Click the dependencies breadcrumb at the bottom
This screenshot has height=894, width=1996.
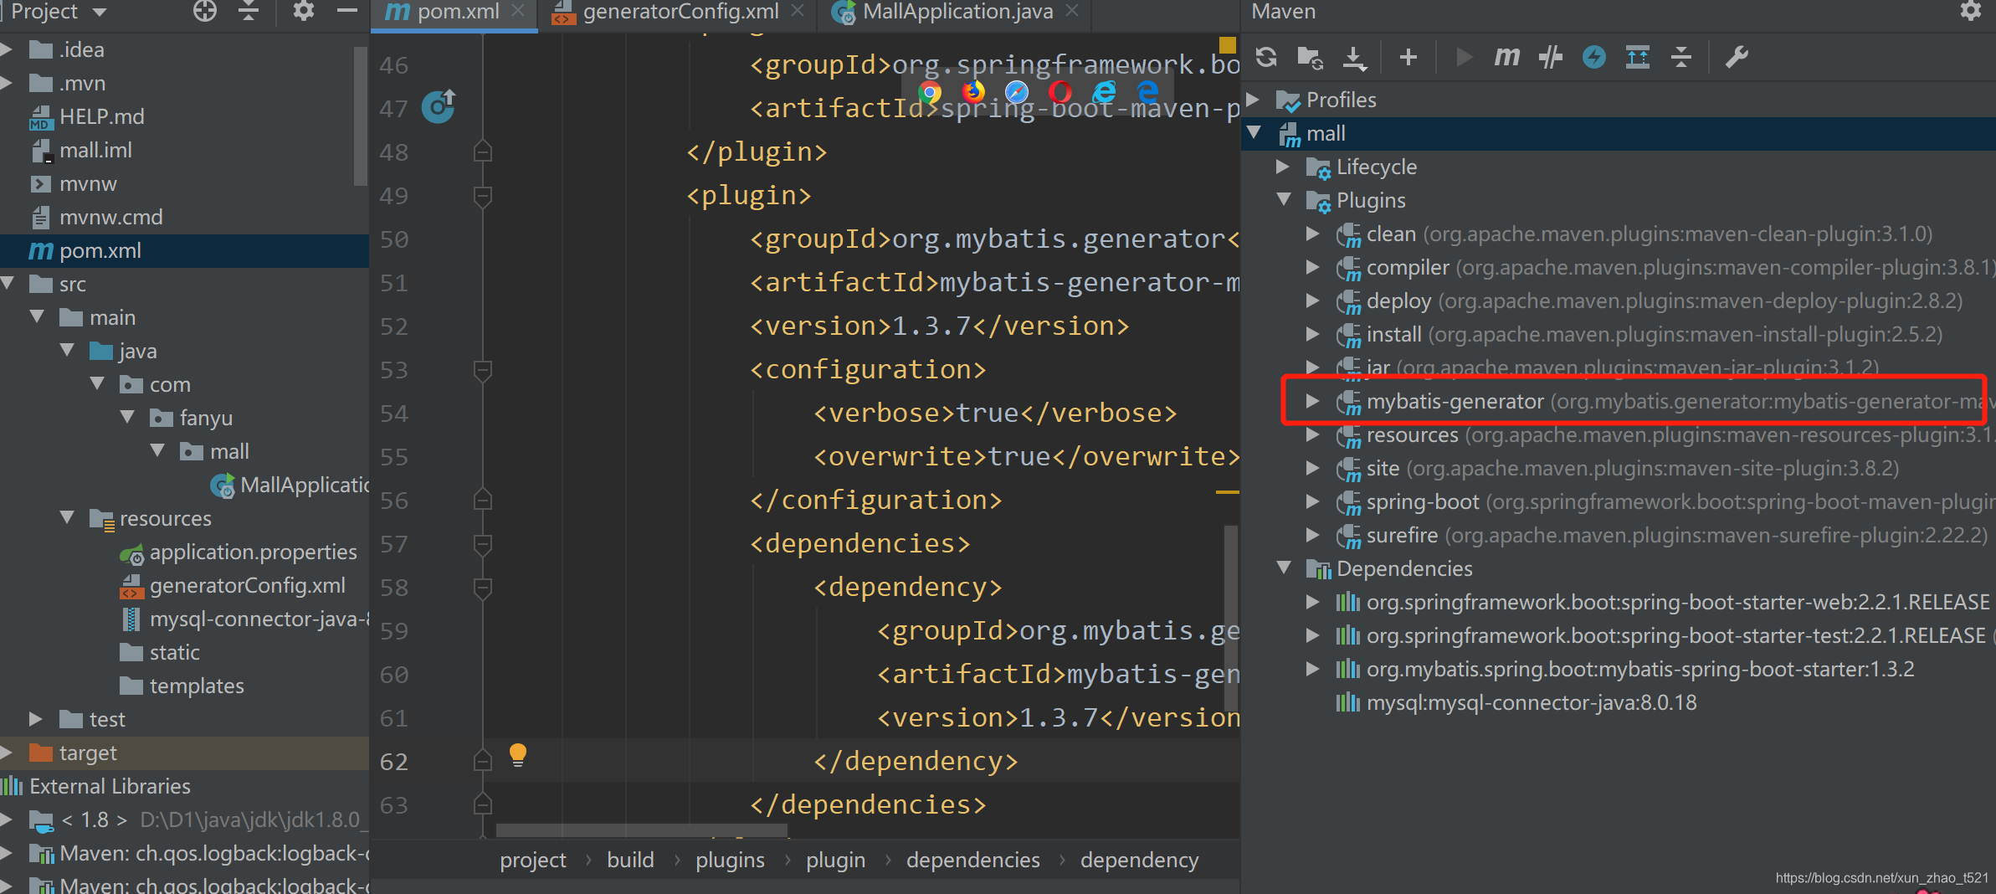972,859
